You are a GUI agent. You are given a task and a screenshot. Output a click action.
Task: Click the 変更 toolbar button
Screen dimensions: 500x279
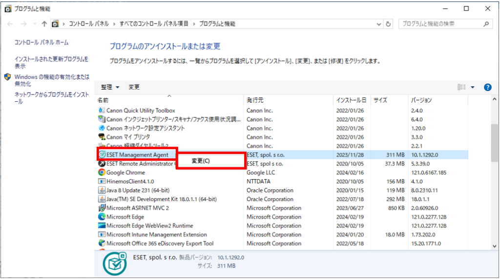(x=134, y=87)
